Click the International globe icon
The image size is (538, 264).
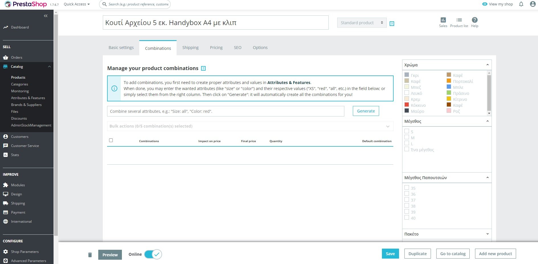(x=5, y=222)
